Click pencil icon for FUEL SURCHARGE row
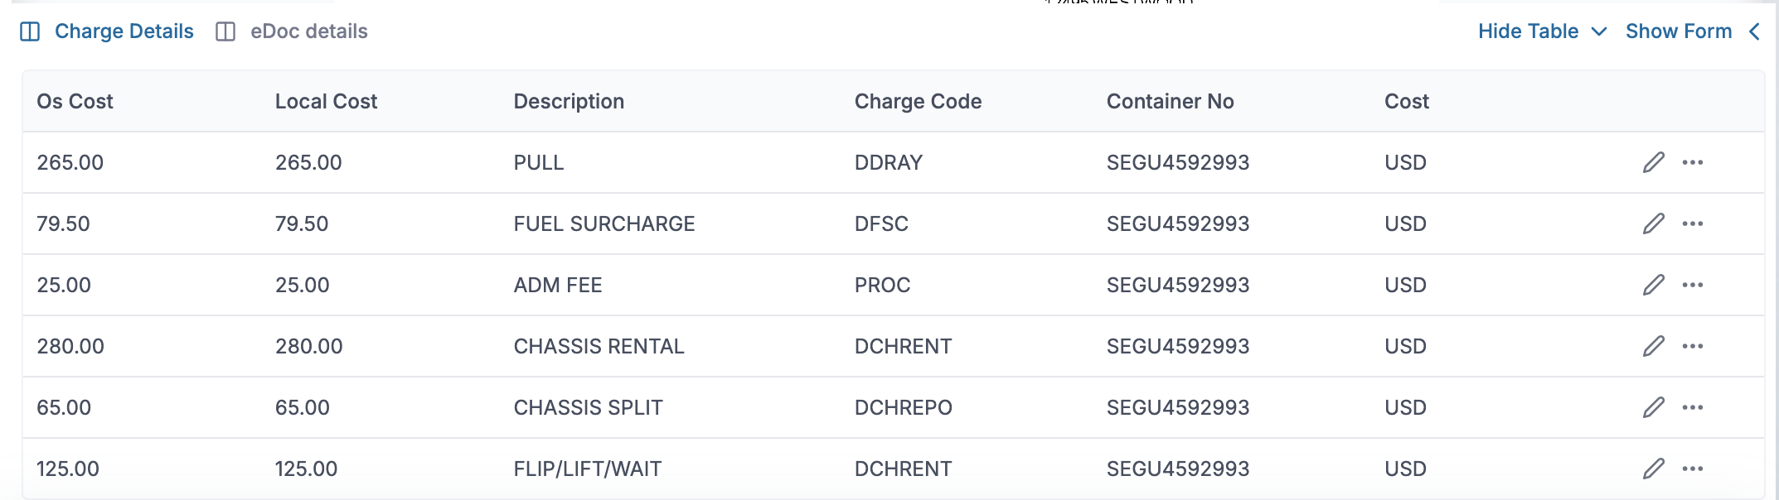Viewport: 1779px width, 500px height. pos(1653,224)
